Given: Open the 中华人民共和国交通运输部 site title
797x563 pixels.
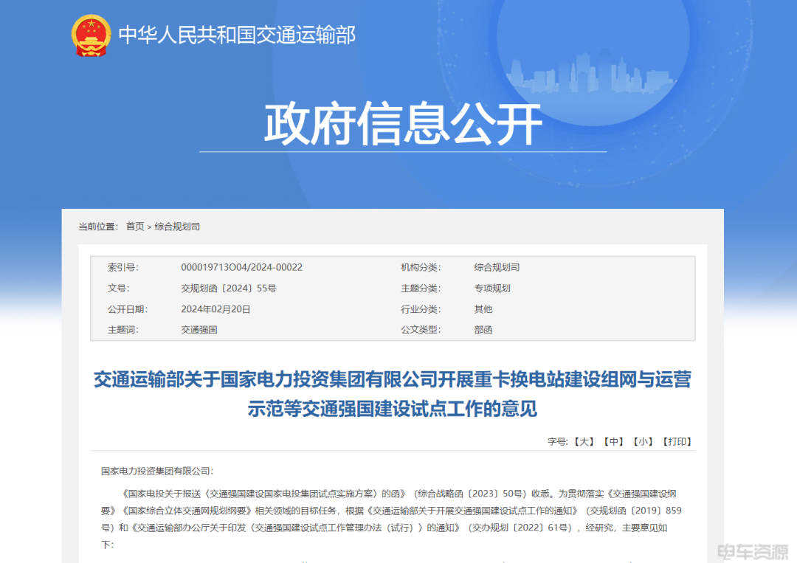Looking at the screenshot, I should (x=237, y=35).
